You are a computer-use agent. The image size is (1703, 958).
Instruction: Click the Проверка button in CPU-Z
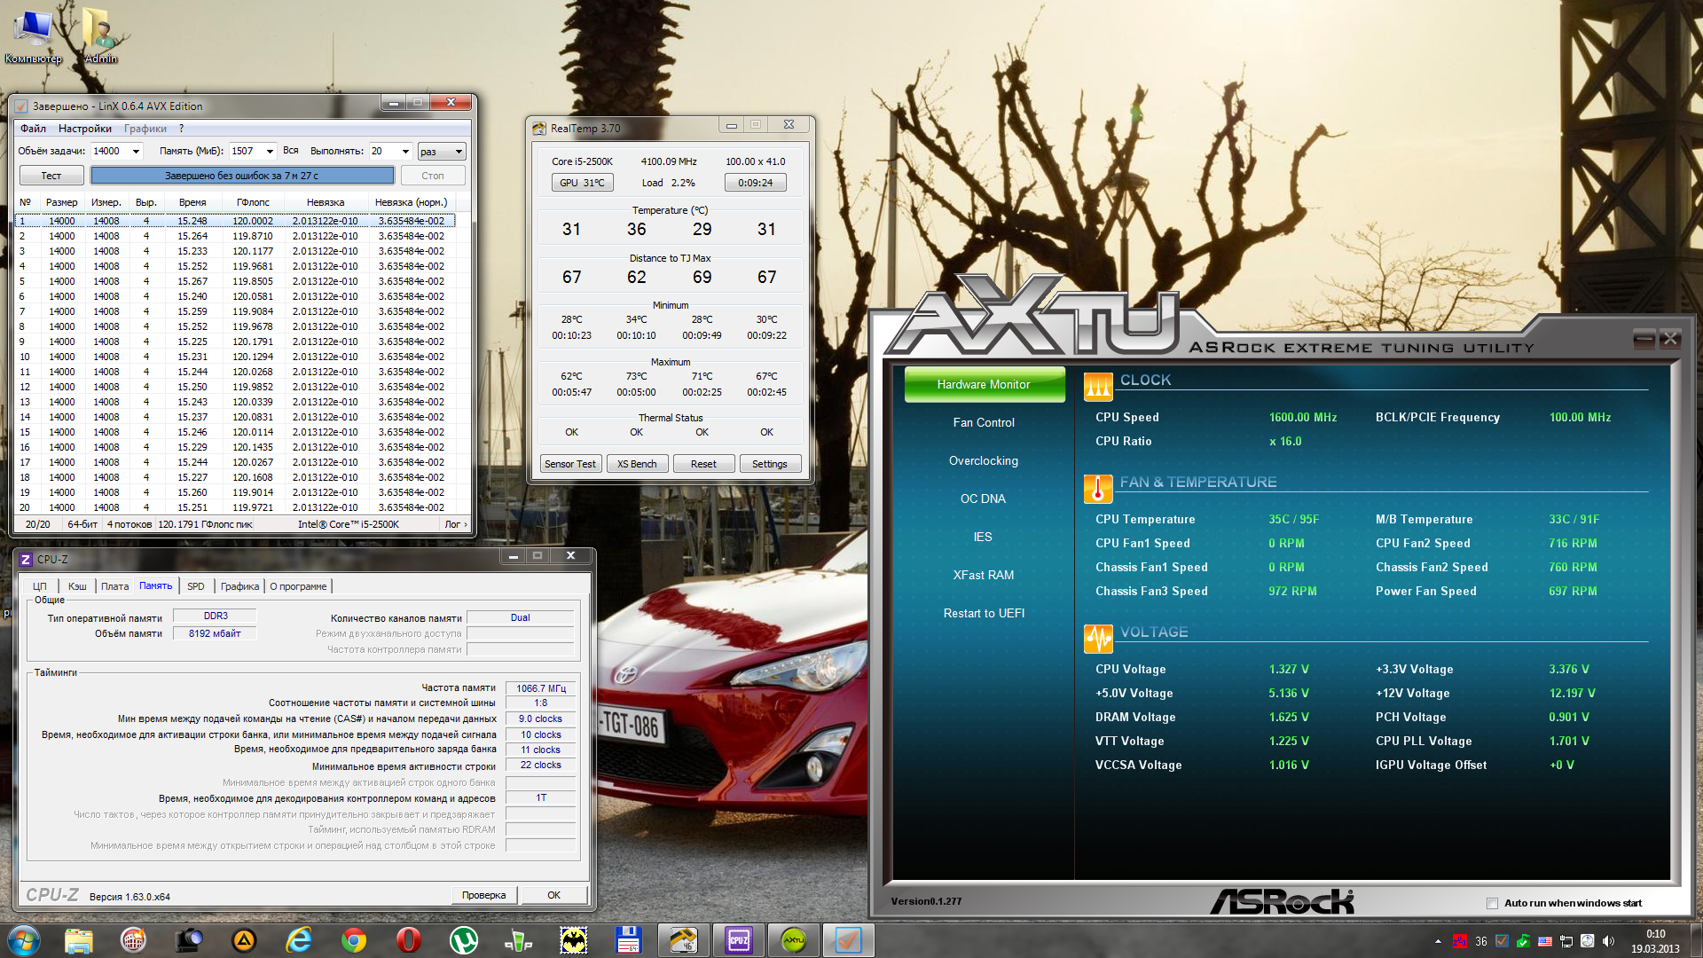pyautogui.click(x=483, y=895)
